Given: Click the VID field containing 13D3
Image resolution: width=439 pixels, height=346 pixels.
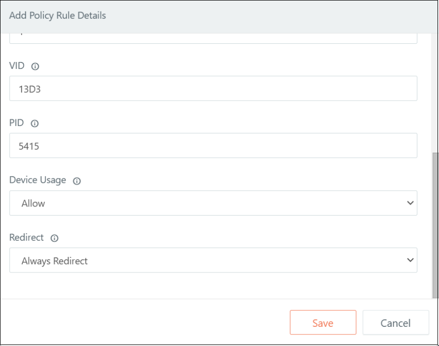Looking at the screenshot, I should coord(213,88).
